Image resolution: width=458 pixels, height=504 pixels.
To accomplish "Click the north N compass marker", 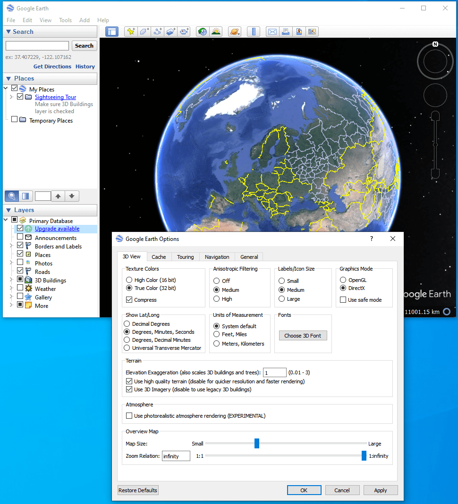I will pos(435,44).
